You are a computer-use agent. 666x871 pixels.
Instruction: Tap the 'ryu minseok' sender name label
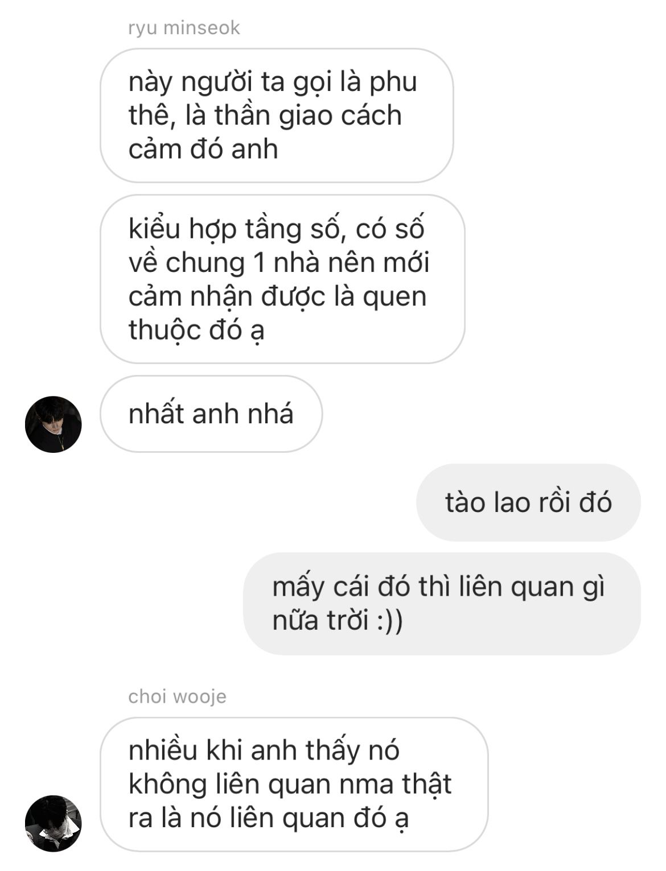click(x=184, y=28)
